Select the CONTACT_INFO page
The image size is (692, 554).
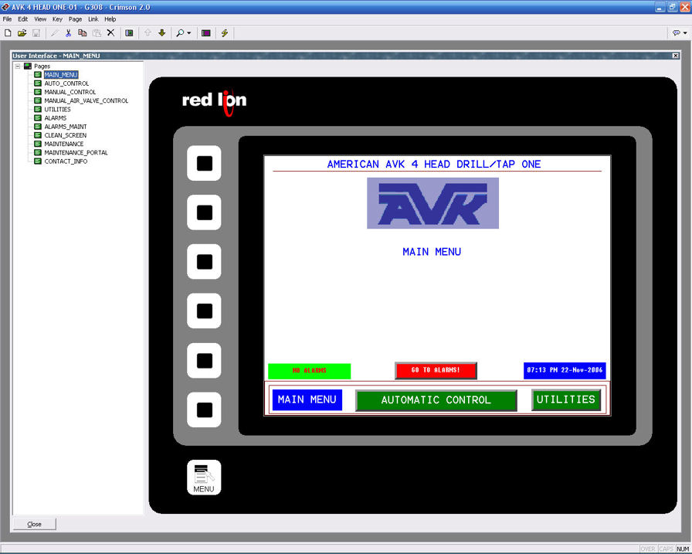click(x=66, y=161)
